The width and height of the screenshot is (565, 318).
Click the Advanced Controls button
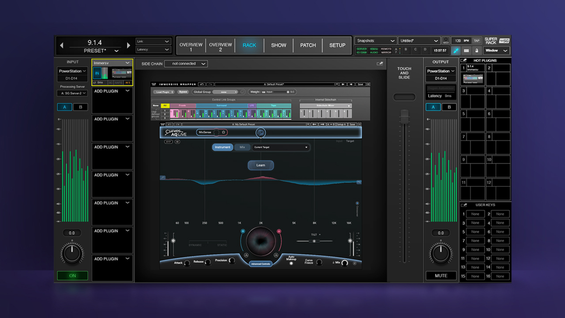point(261,264)
